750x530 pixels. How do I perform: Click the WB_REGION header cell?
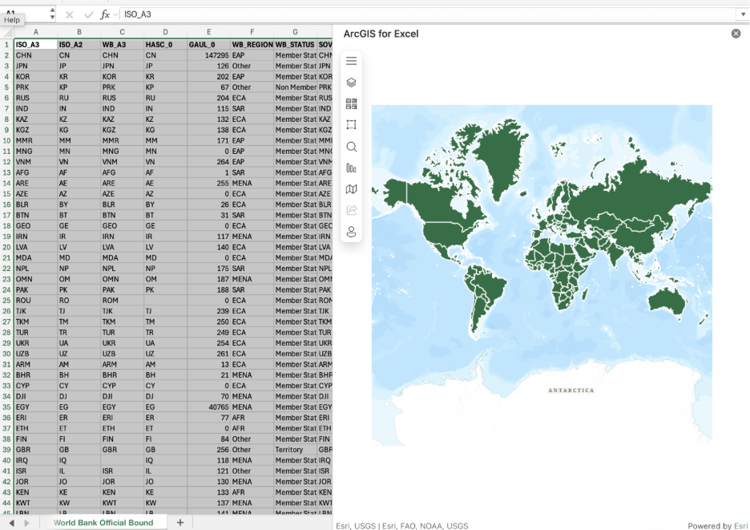252,45
